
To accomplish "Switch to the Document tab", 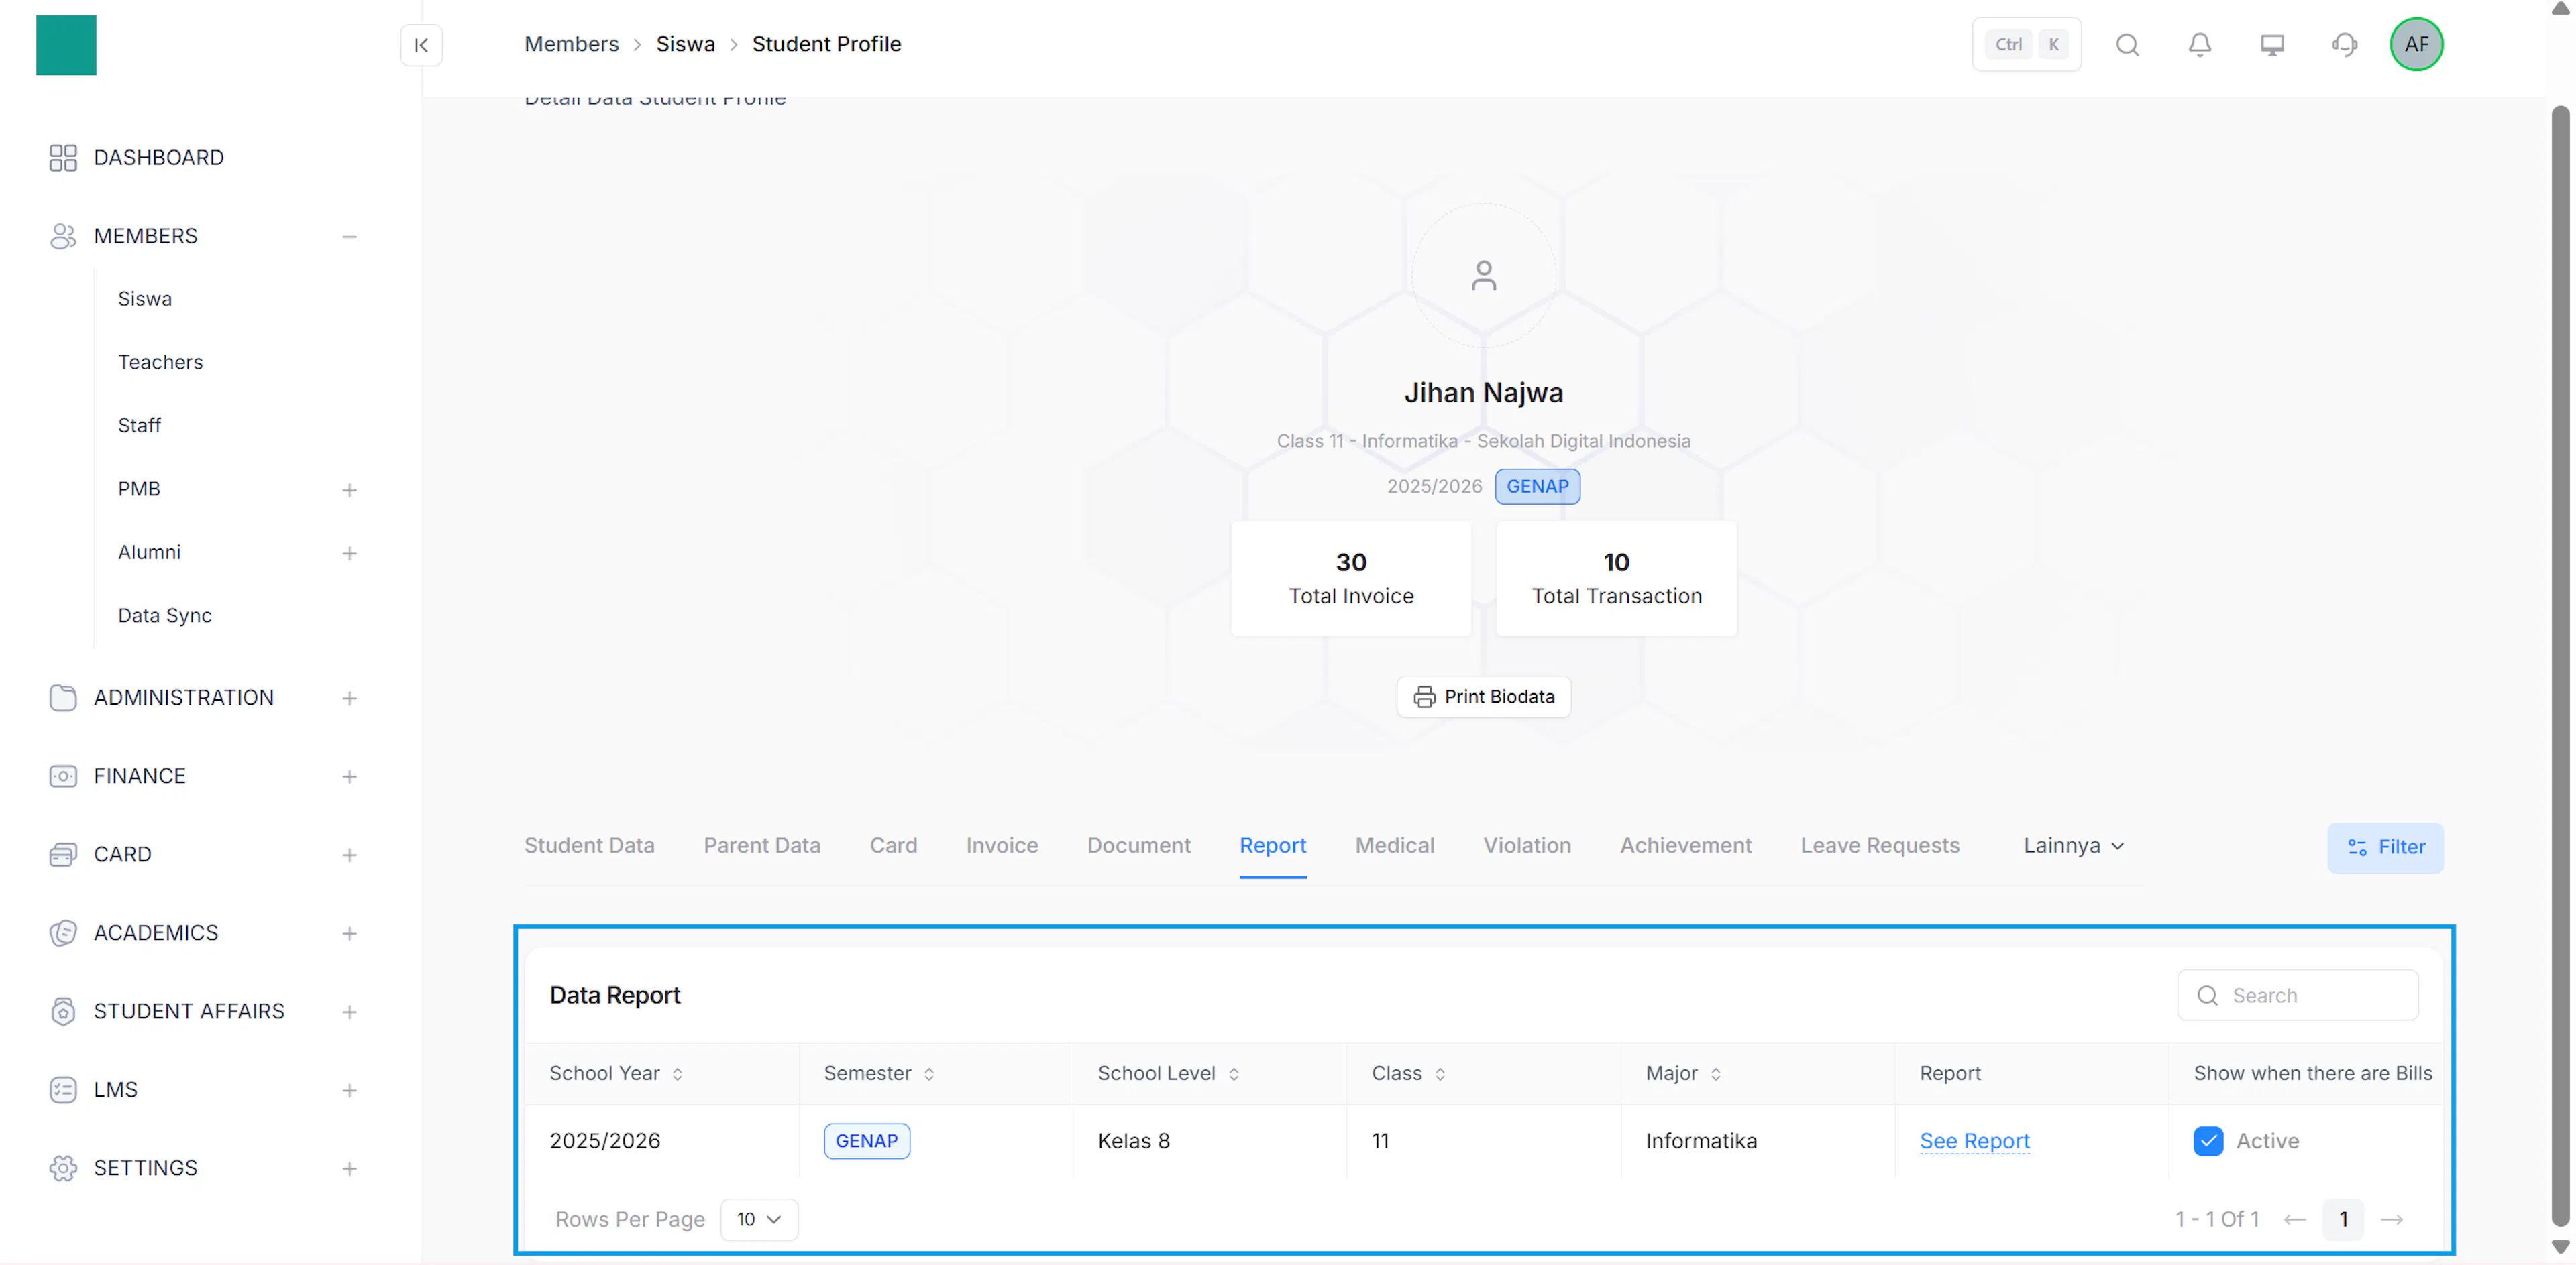I will tap(1138, 846).
